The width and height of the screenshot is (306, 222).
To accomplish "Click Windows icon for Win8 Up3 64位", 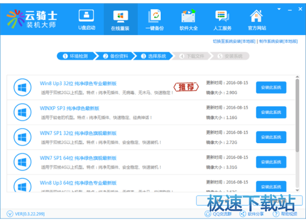I will pos(22,185).
